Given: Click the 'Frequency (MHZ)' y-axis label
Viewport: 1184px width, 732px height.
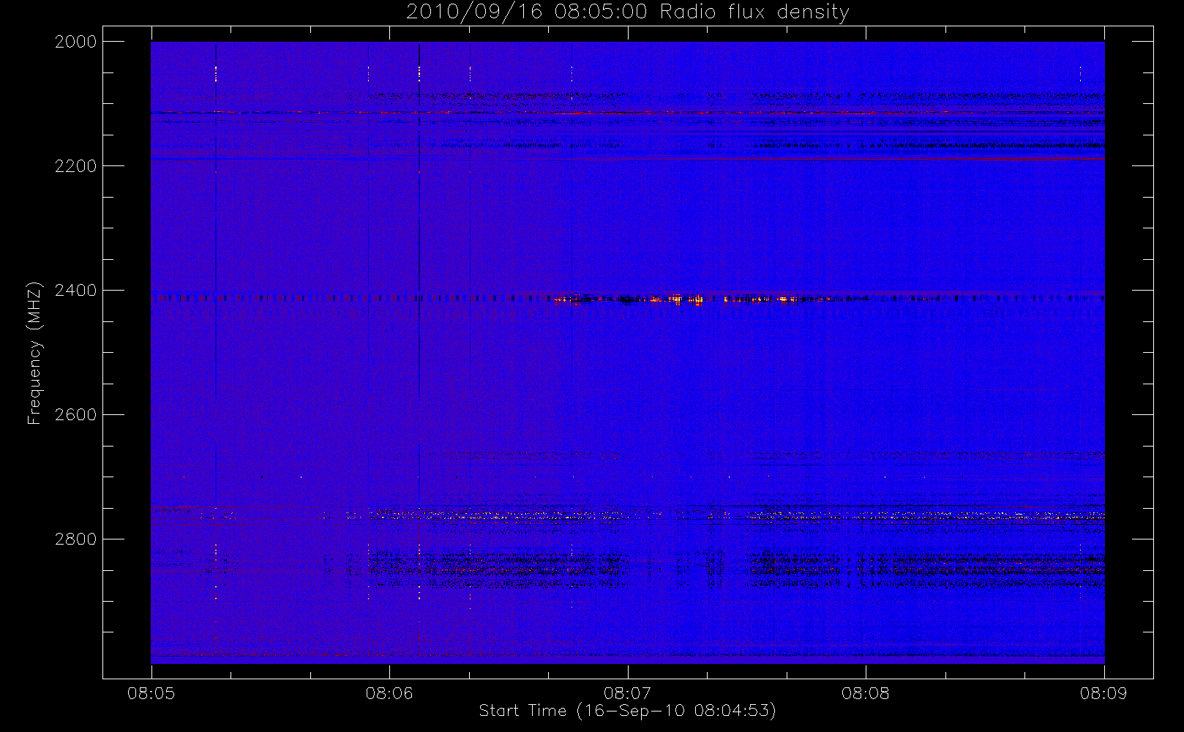Looking at the screenshot, I should (34, 353).
